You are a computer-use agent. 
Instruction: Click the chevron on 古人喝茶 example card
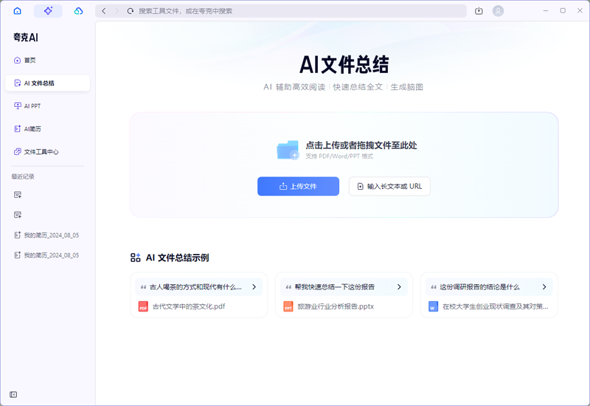(x=254, y=287)
